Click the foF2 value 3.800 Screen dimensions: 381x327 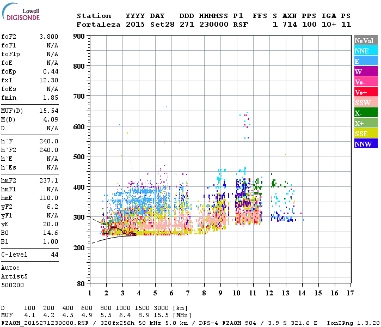[x=48, y=37]
